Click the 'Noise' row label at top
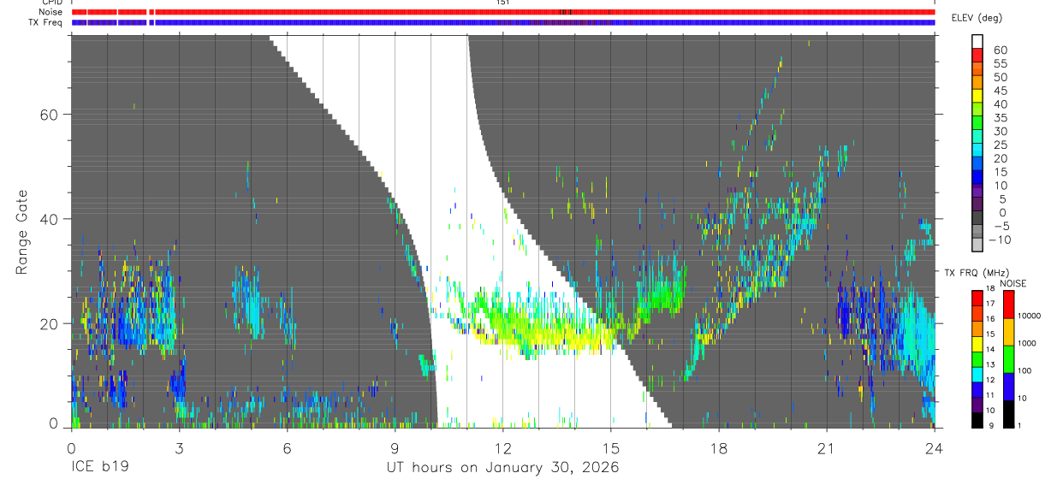The width and height of the screenshot is (1051, 485). click(x=50, y=12)
